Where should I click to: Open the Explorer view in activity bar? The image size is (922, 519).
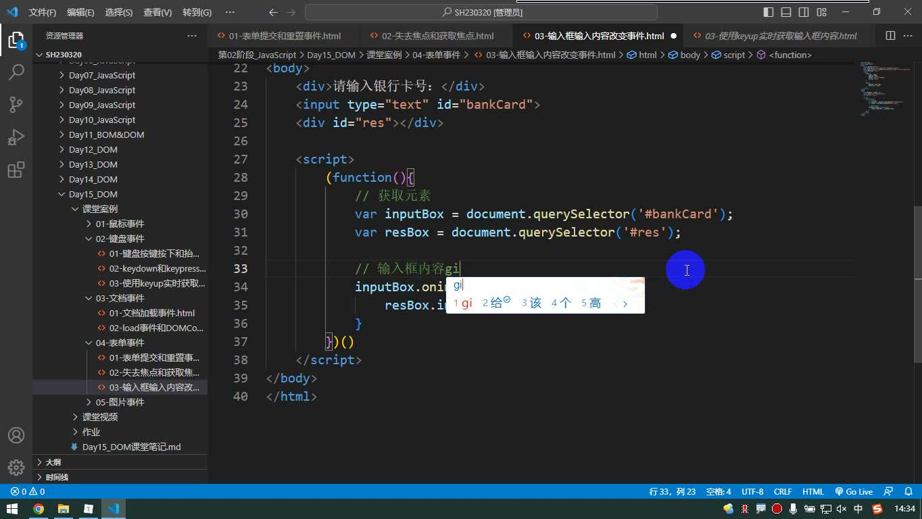(16, 40)
